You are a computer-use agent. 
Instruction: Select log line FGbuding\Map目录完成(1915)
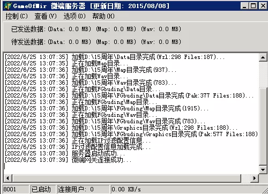coord(107,108)
